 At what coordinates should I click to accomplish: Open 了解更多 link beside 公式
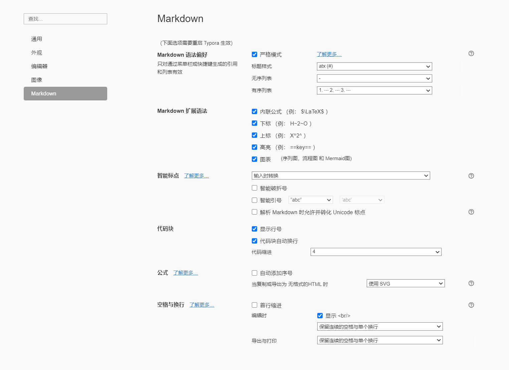click(186, 273)
